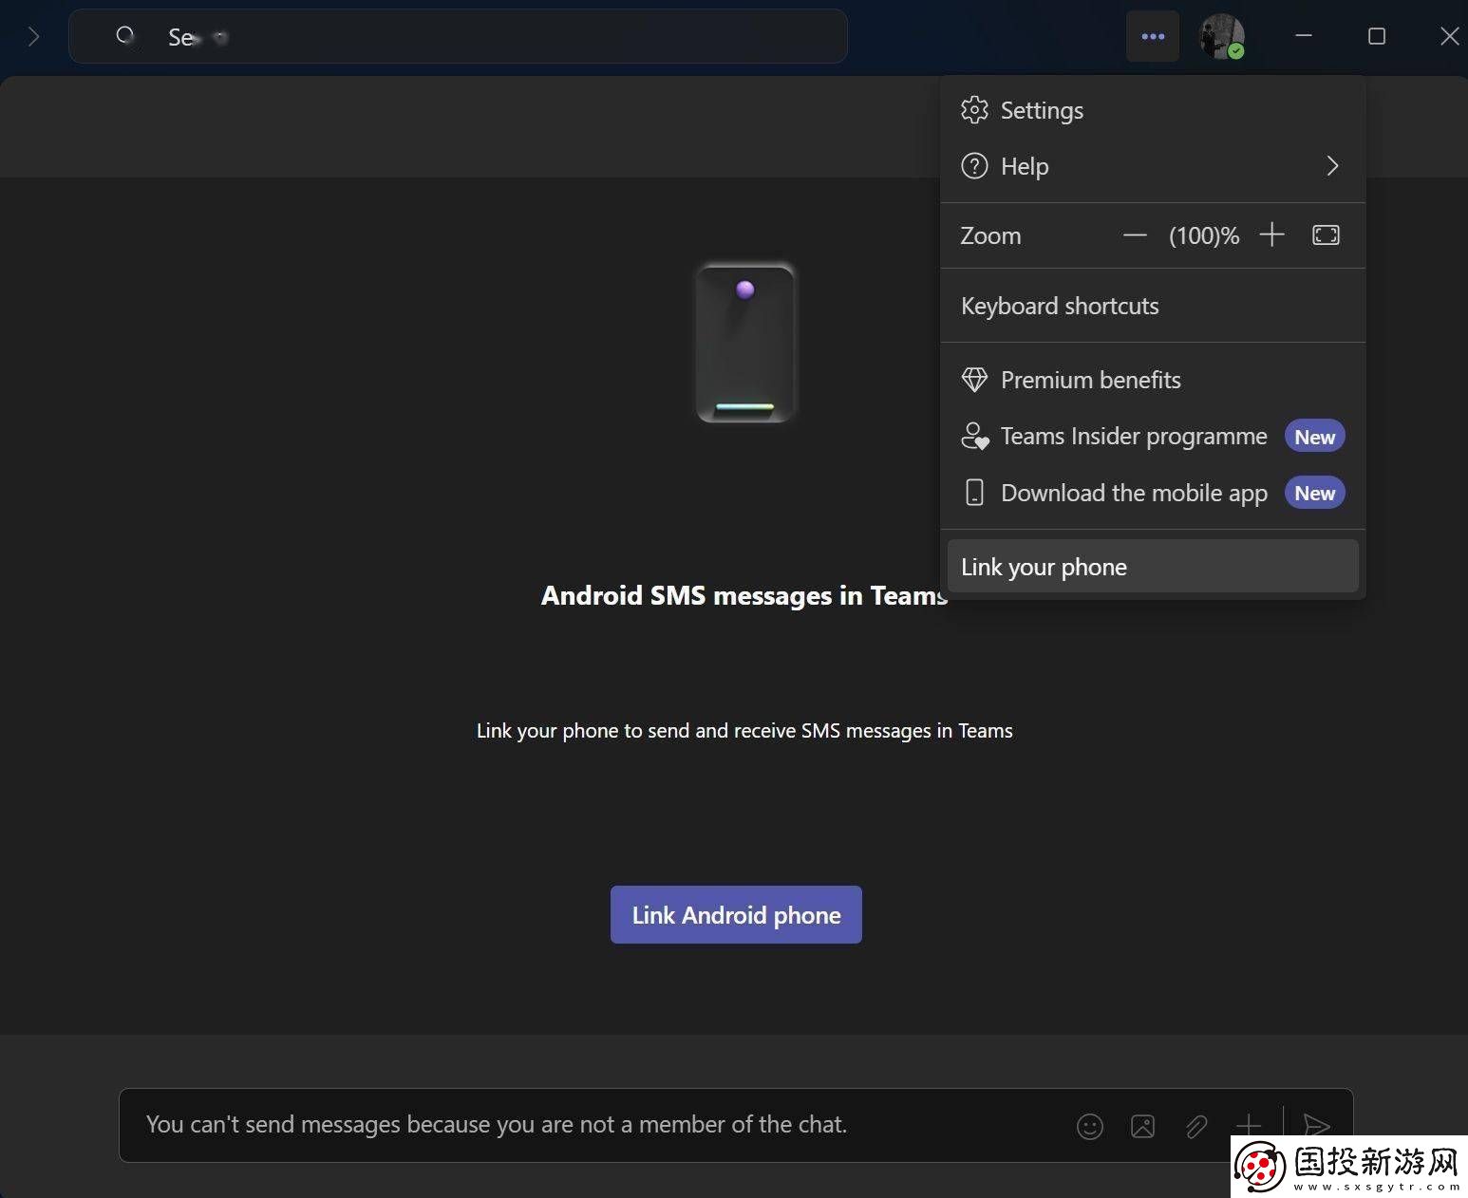Click the Premium benefits diamond icon

click(x=974, y=380)
